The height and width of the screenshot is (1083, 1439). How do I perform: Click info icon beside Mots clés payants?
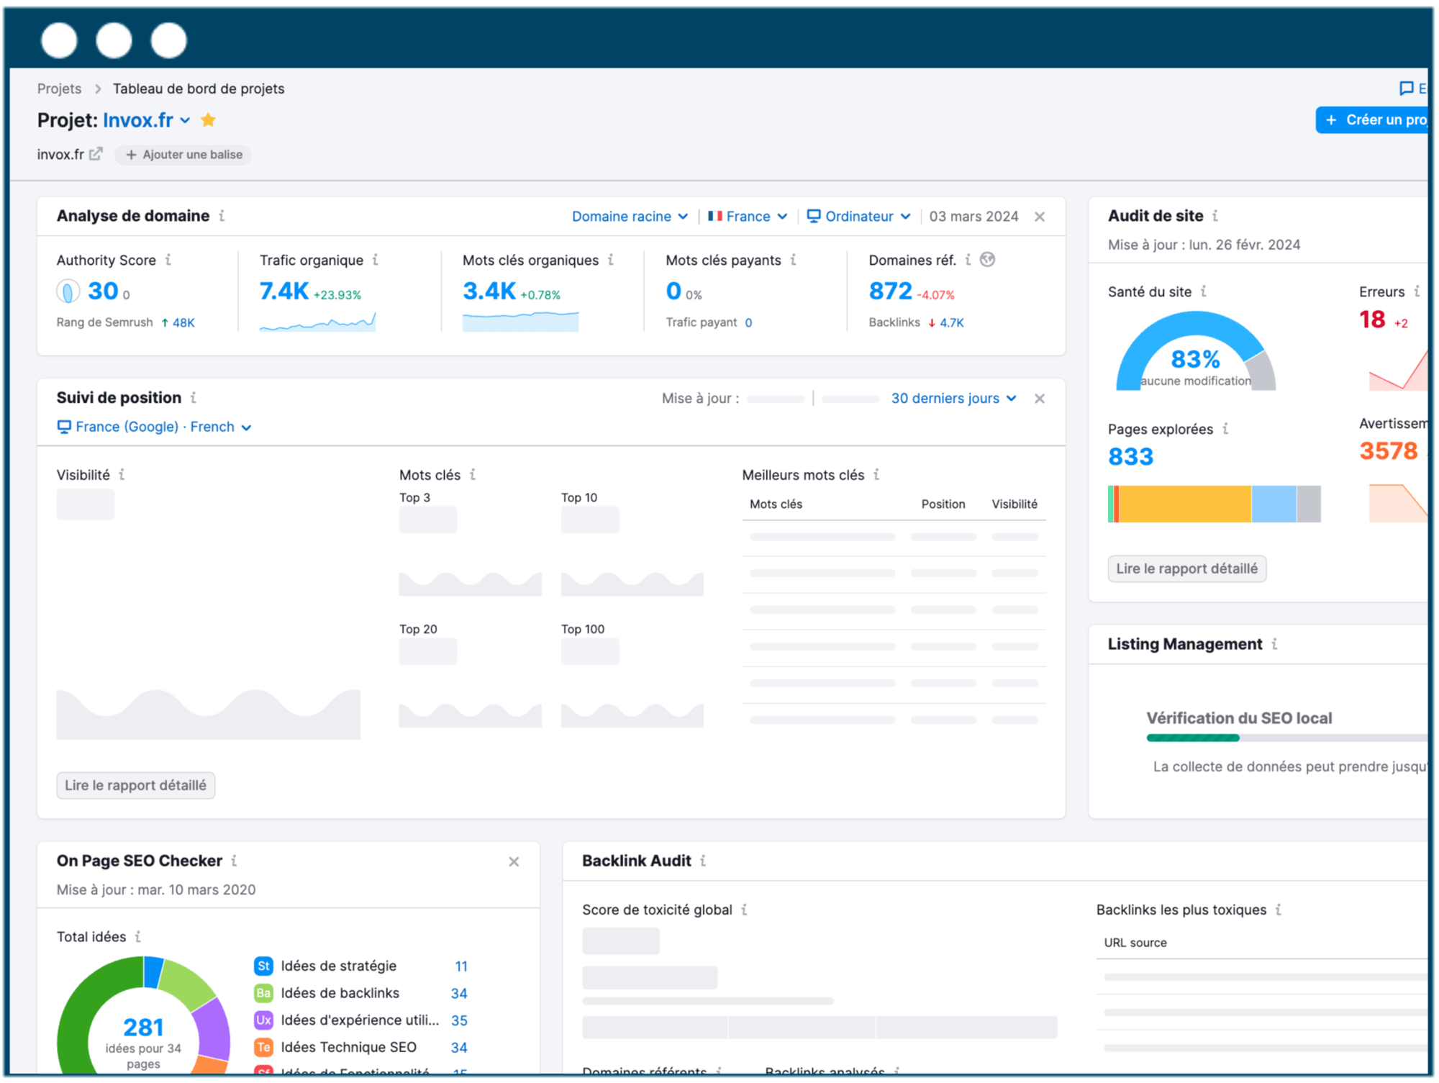coord(793,260)
